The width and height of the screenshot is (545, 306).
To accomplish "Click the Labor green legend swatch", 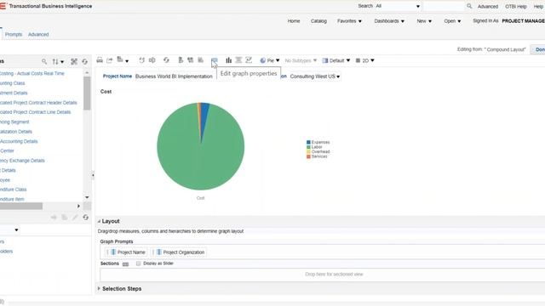I will click(308, 147).
